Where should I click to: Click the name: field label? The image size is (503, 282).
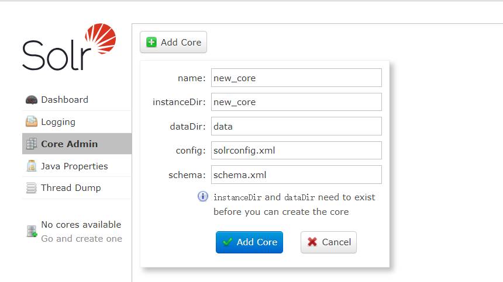(191, 78)
